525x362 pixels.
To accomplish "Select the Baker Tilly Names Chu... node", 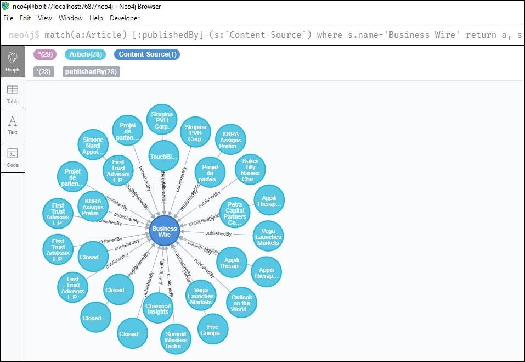I will click(250, 170).
